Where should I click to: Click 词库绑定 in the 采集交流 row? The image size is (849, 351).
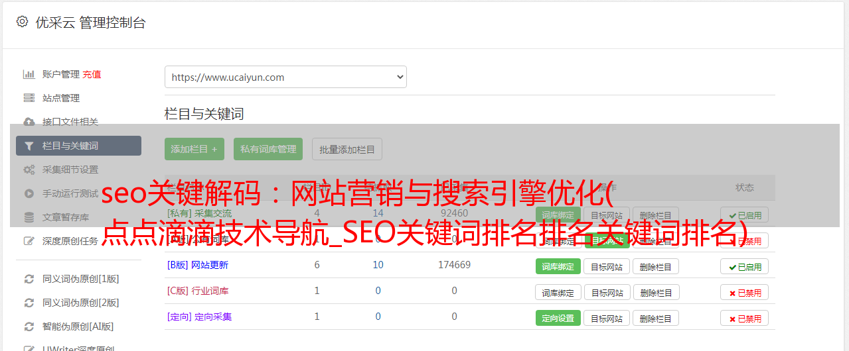point(558,215)
